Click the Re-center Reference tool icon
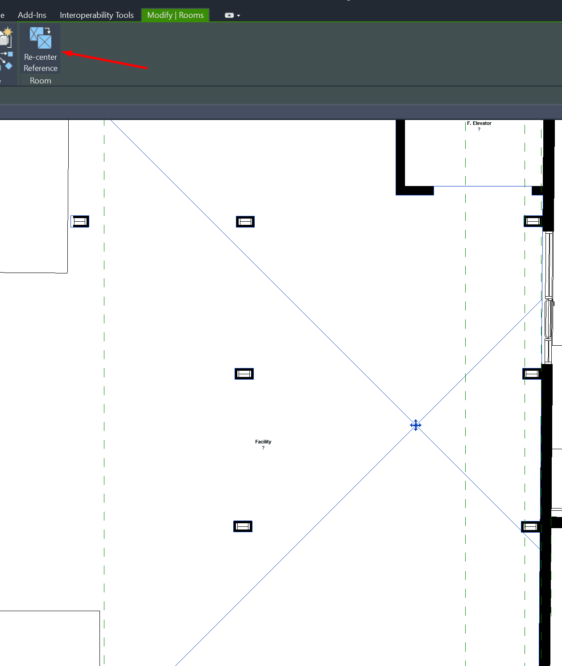The height and width of the screenshot is (666, 562). [x=41, y=38]
